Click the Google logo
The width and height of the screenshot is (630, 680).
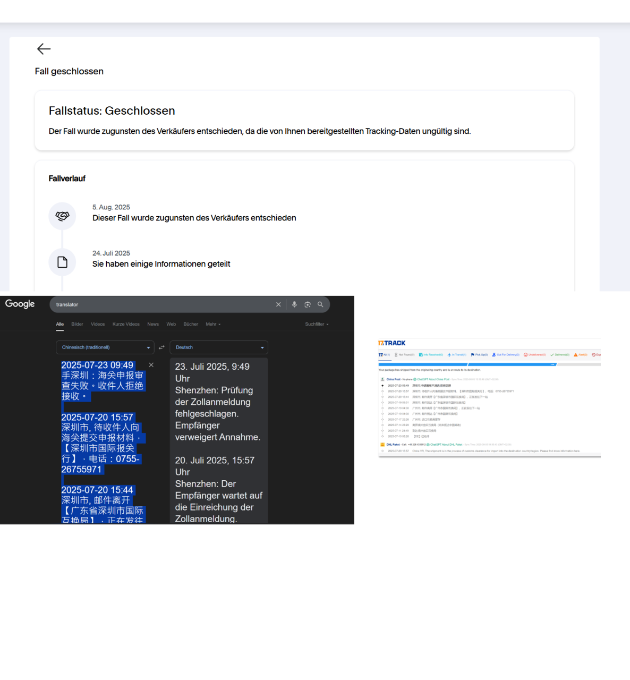[x=20, y=304]
